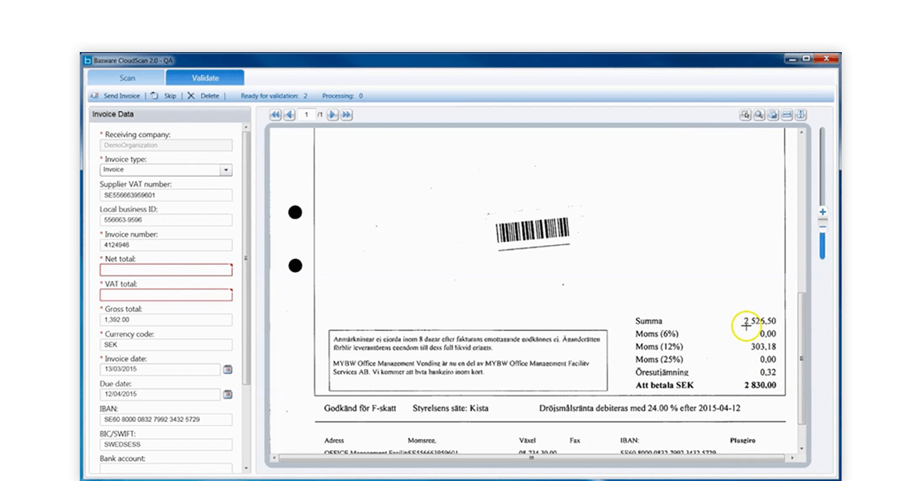The width and height of the screenshot is (920, 481).
Task: Click the Due date text field
Action: click(x=159, y=394)
